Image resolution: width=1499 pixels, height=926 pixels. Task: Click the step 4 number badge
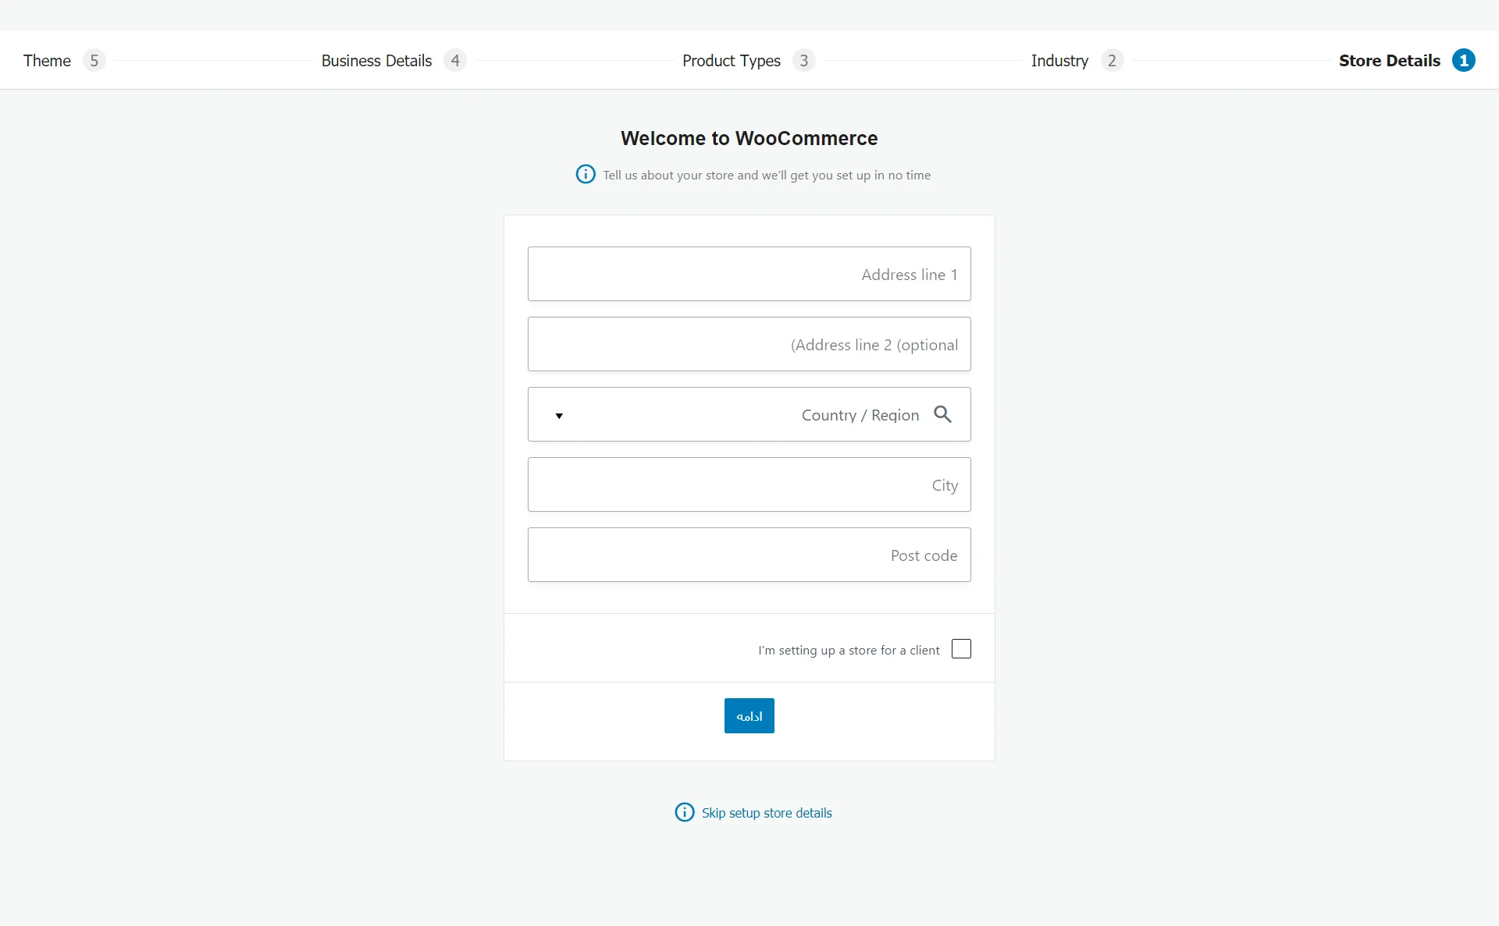455,60
